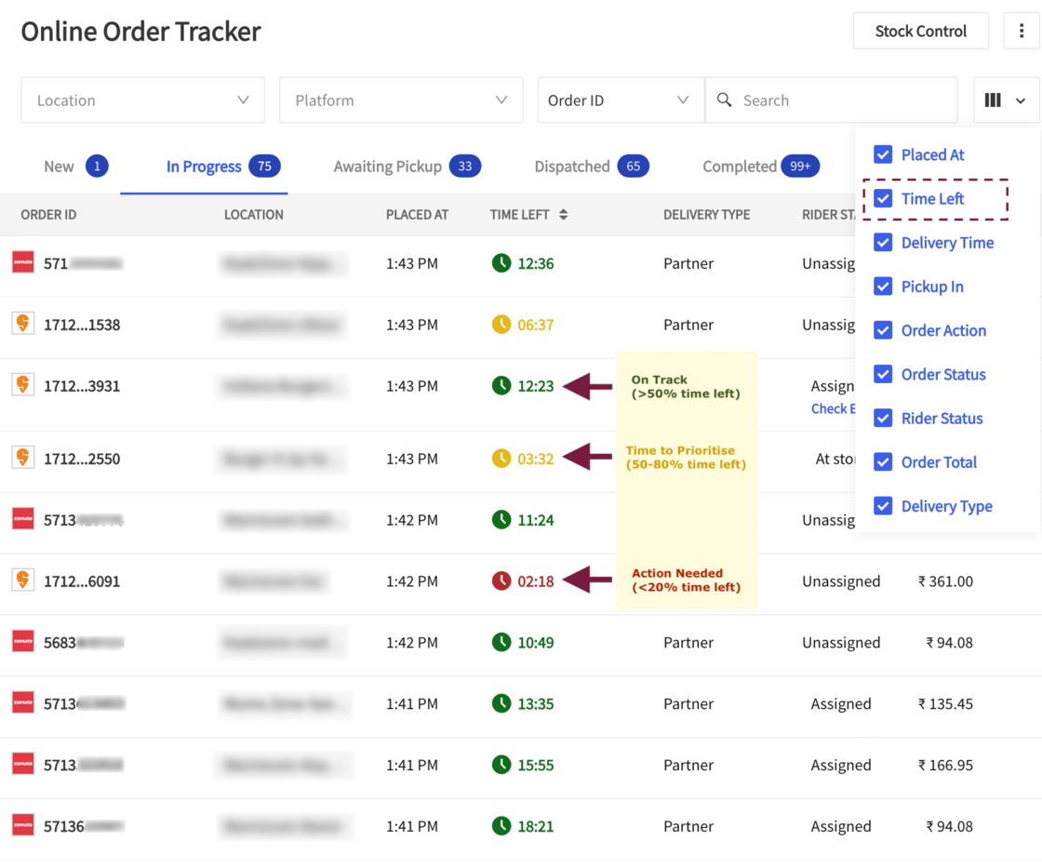The image size is (1042, 868).
Task: Click the ORDER ID column header
Action: point(48,215)
